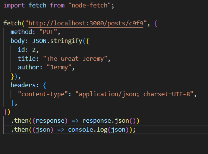Click the method property name
This screenshot has height=154, width=208.
tap(21, 32)
